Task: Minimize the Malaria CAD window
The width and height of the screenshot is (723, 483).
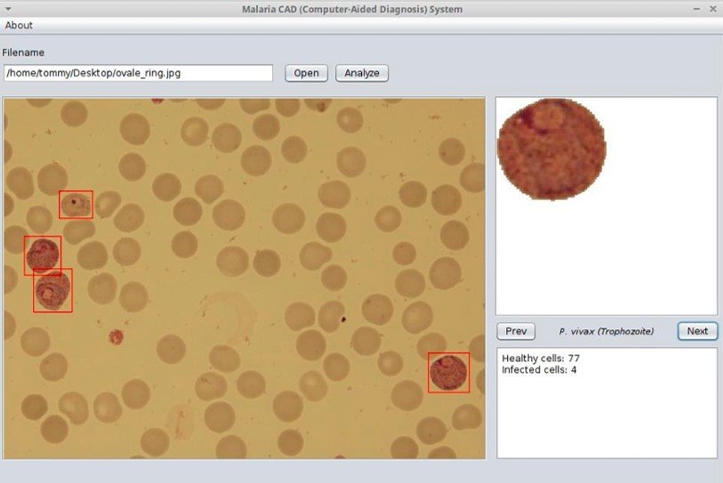Action: (696, 9)
